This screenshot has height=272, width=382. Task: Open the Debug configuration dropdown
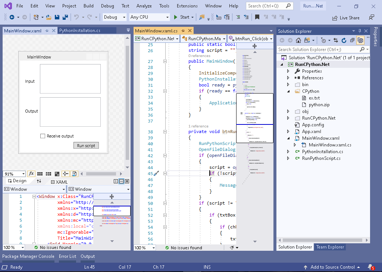[x=114, y=17]
